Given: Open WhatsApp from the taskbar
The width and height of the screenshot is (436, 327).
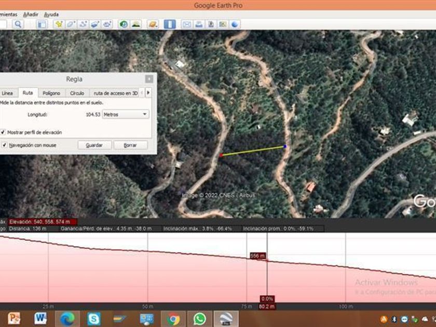Looking at the screenshot, I should point(200,318).
